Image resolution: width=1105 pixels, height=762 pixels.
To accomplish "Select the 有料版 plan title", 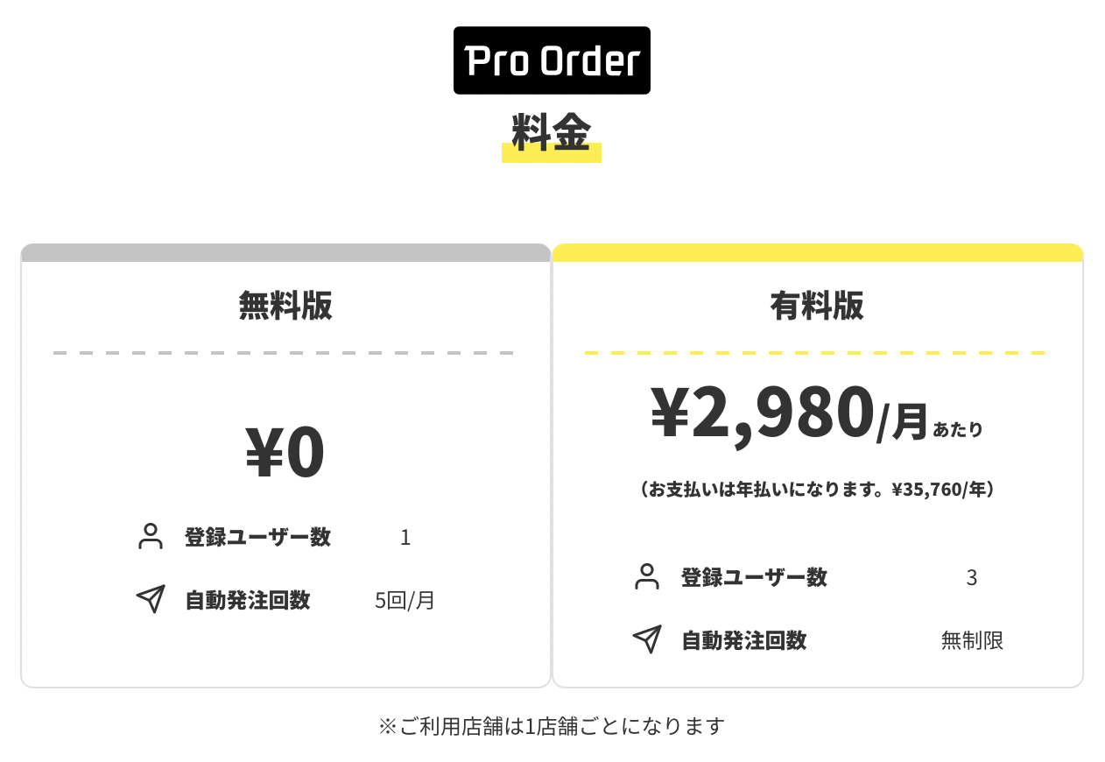I will [x=817, y=306].
